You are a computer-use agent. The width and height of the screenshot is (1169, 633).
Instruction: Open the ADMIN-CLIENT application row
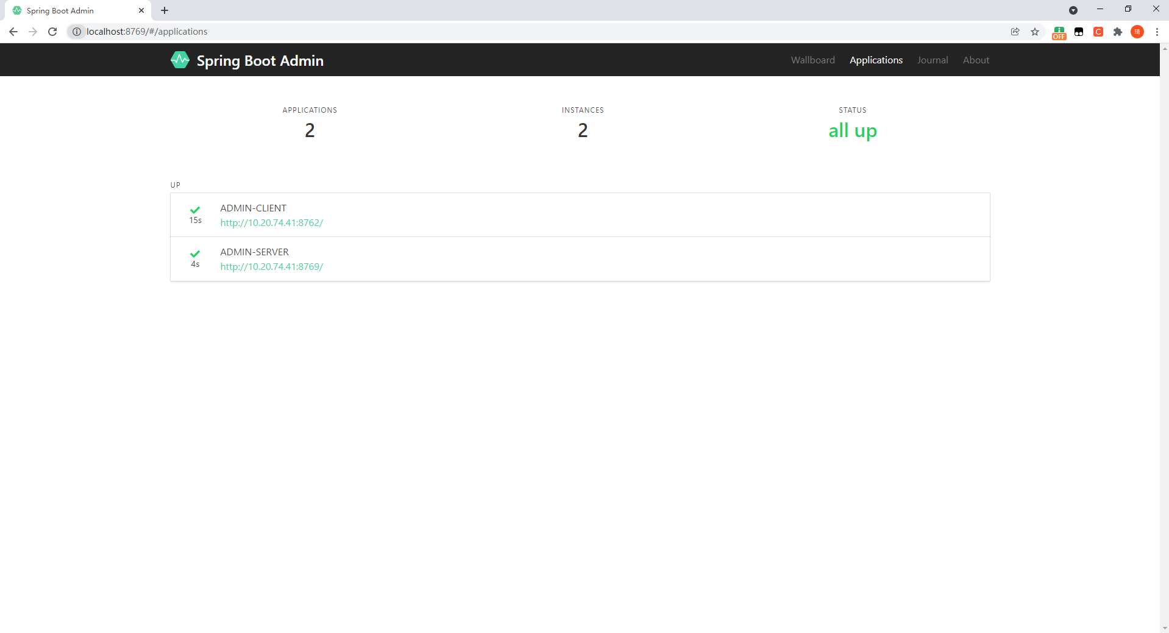click(580, 215)
